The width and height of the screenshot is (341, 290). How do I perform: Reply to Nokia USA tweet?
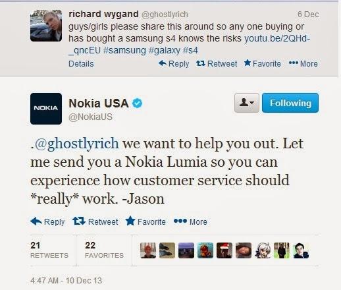[47, 221]
